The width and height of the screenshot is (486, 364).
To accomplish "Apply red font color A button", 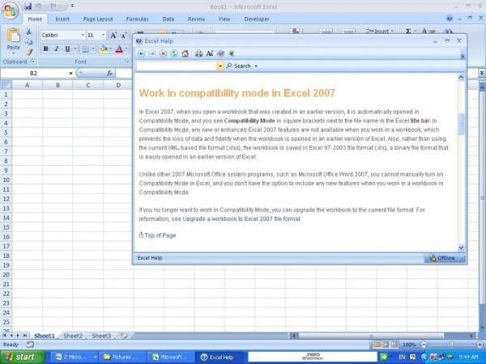I will point(119,49).
